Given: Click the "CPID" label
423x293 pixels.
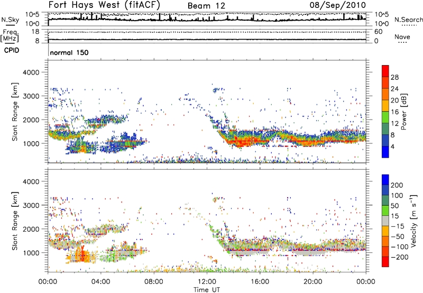Looking at the screenshot, I should tap(12, 50).
